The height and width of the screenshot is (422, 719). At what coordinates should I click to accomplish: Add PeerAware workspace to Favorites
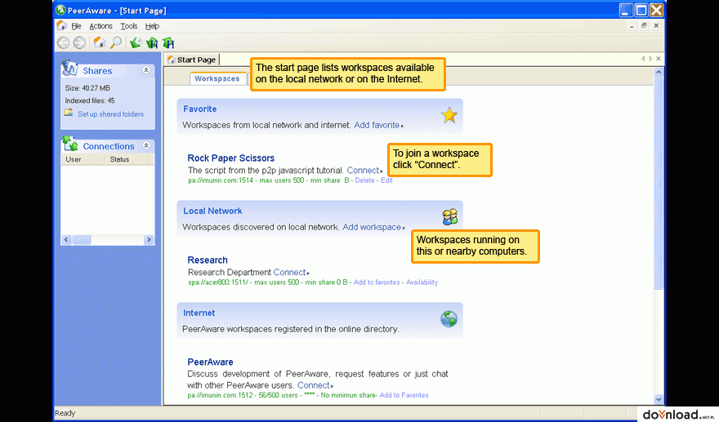pos(404,395)
